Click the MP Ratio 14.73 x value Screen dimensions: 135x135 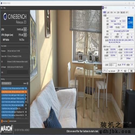22,40
